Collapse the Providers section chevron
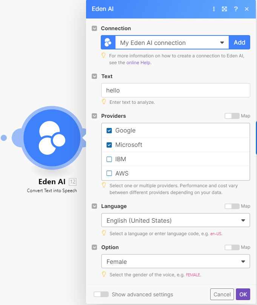This screenshot has height=305, width=257. 94,116
